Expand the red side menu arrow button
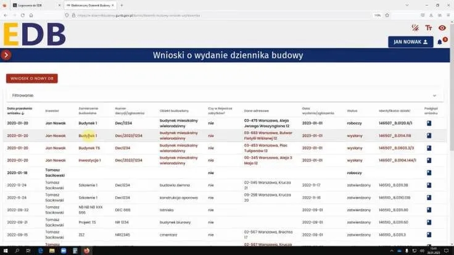 point(6,55)
